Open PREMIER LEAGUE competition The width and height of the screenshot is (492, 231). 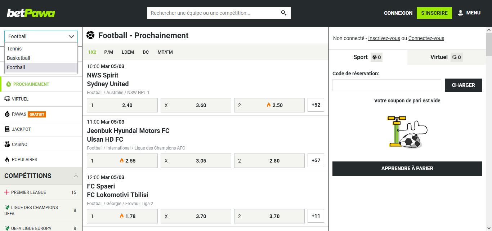point(41,192)
